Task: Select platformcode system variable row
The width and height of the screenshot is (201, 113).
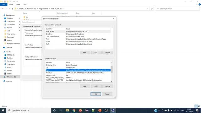Action: pos(78,75)
